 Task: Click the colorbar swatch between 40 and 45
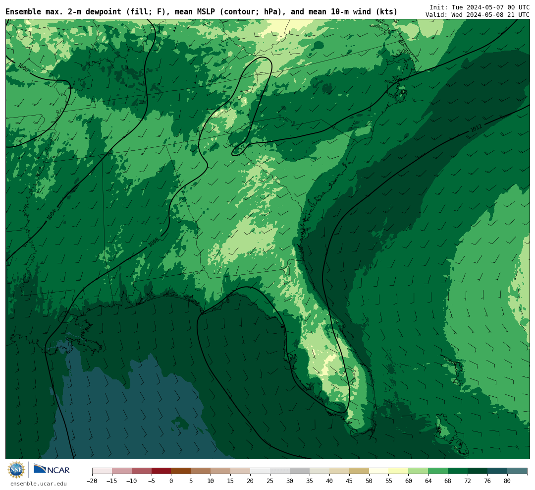(x=339, y=471)
